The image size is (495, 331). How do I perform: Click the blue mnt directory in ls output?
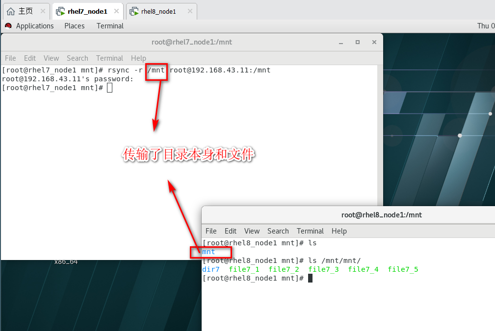pyautogui.click(x=208, y=252)
